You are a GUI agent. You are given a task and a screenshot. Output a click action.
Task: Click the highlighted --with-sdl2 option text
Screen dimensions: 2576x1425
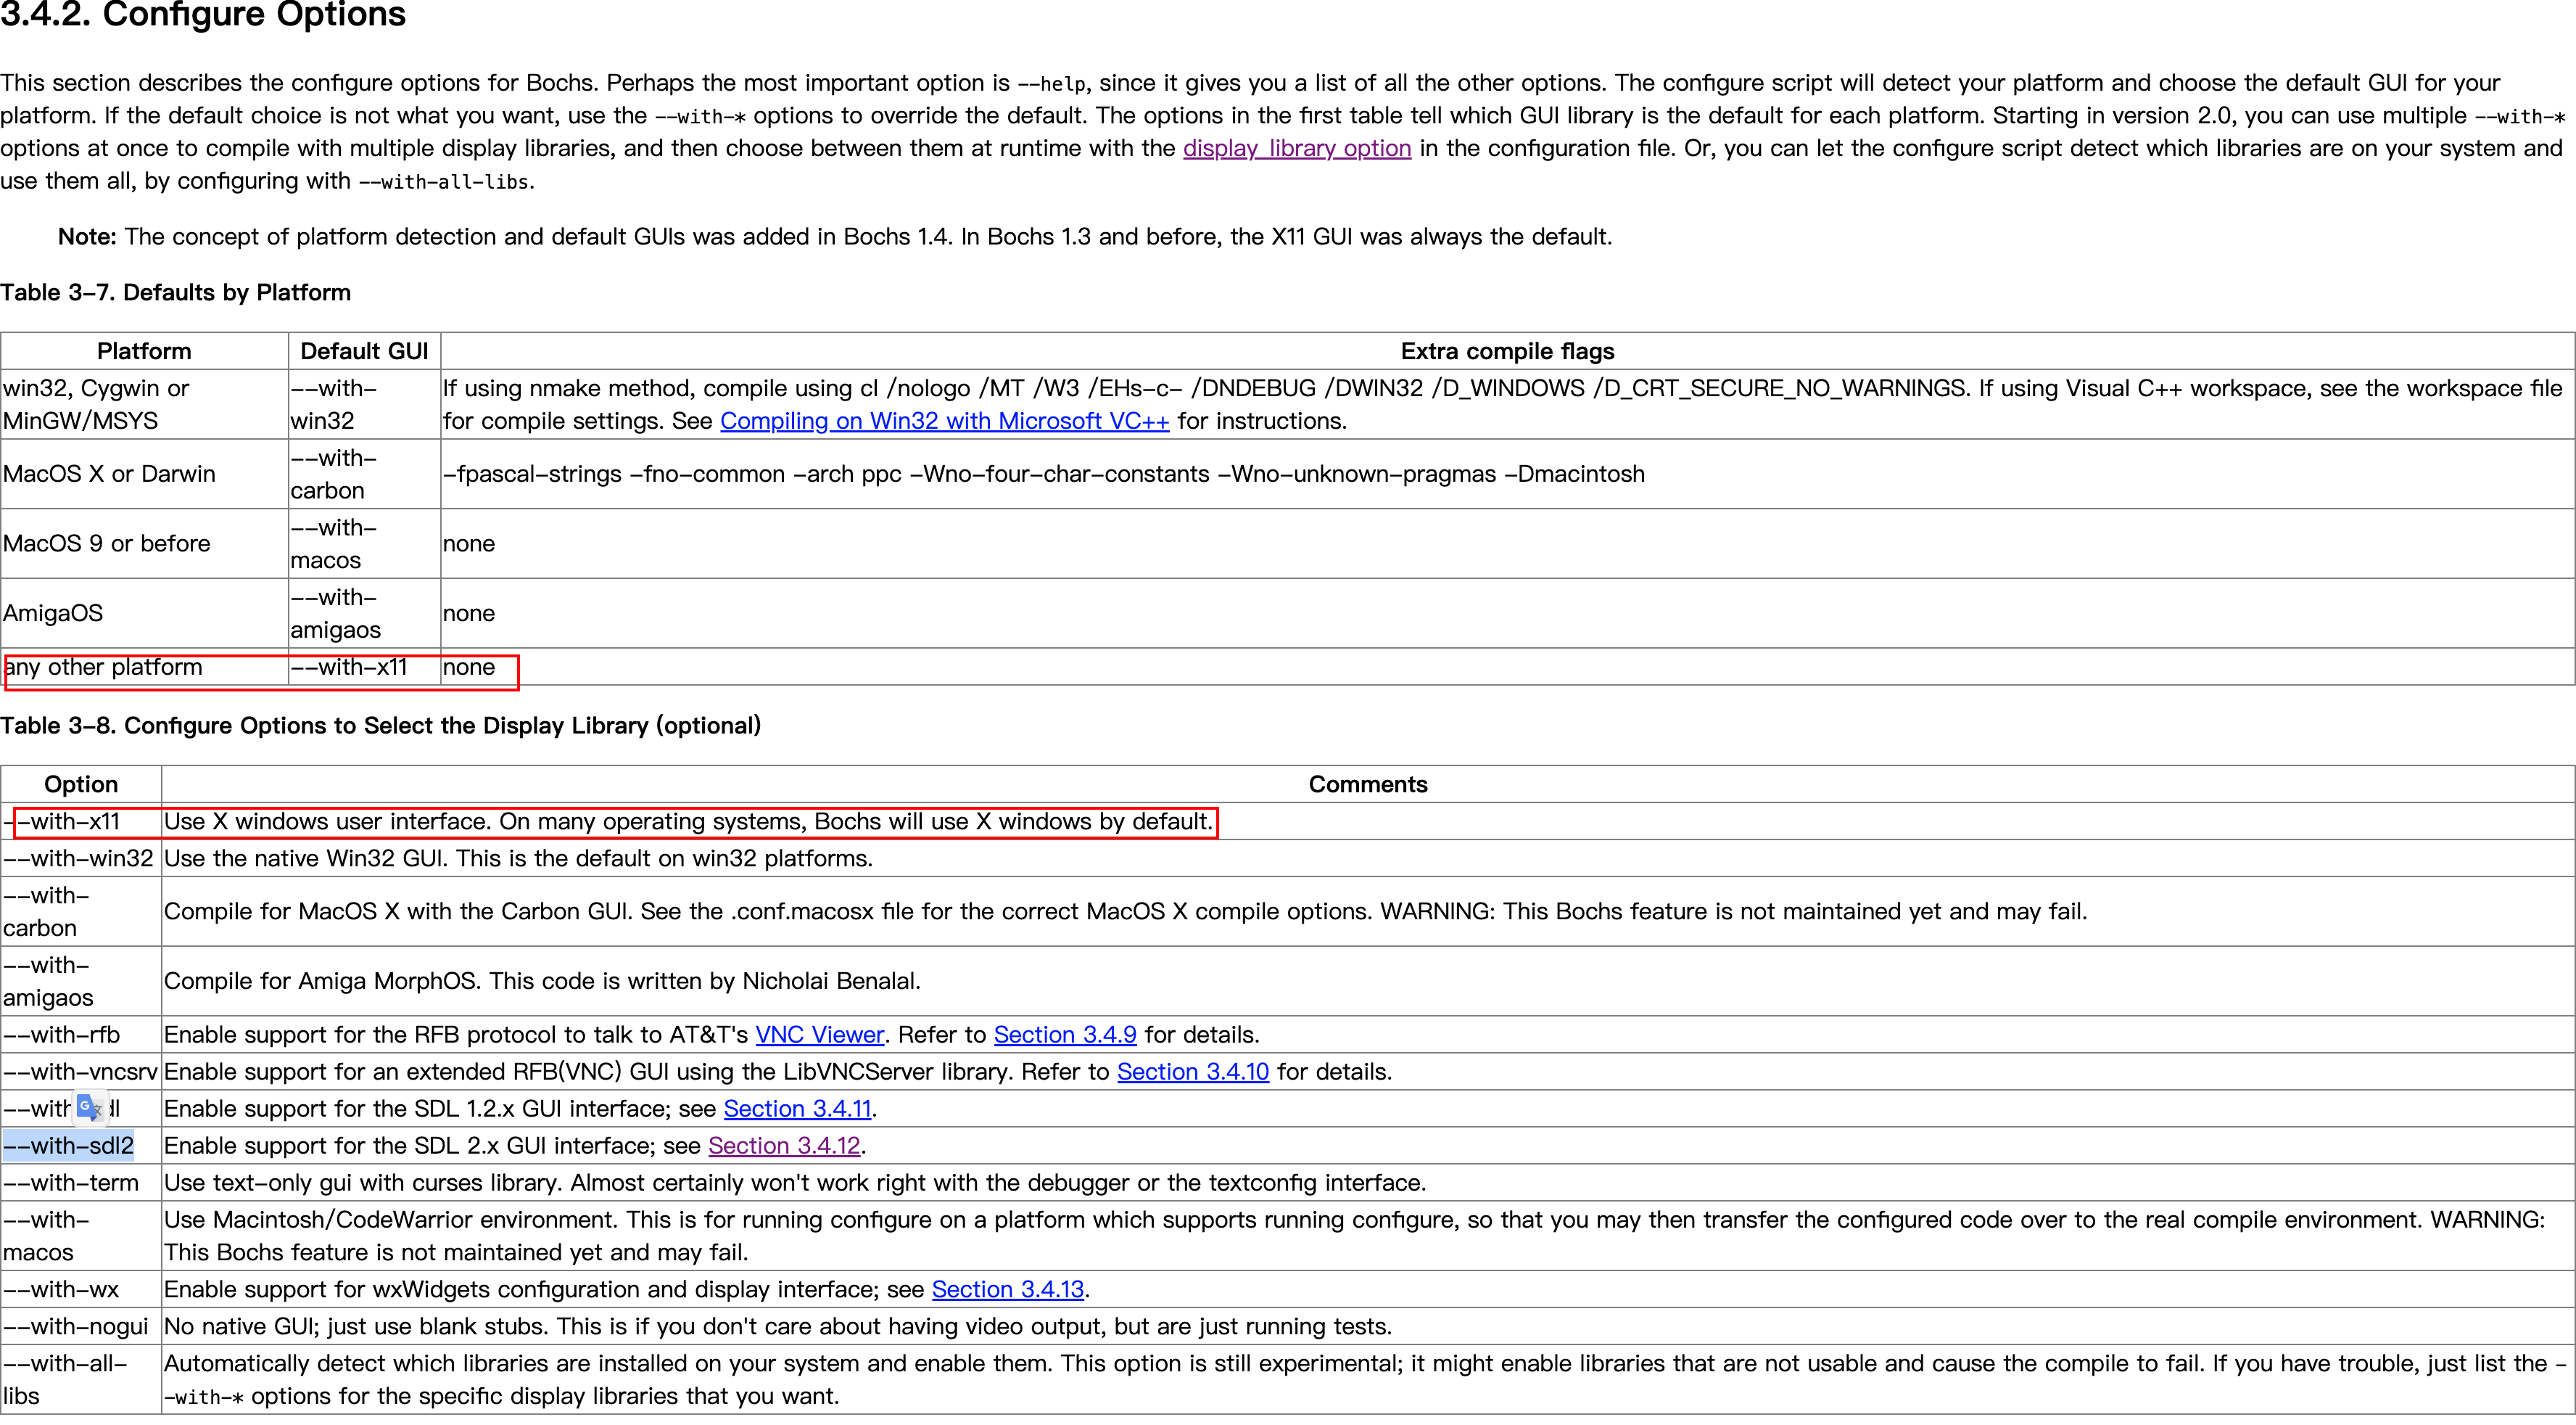pos(68,1146)
